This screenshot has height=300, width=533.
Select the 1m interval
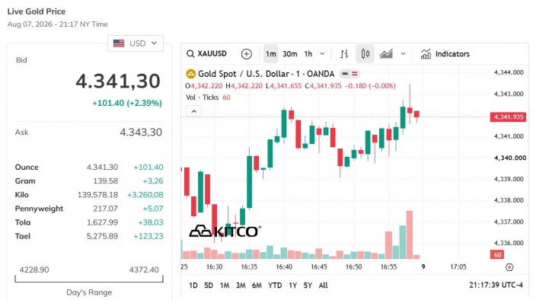270,54
